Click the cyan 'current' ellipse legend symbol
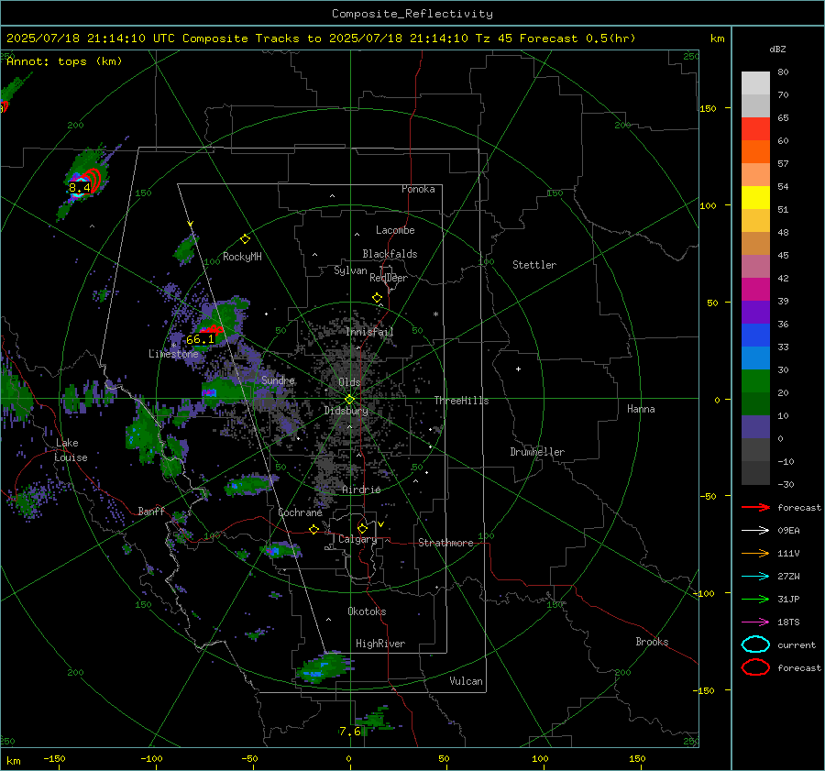Screen dimensions: 825x771 click(x=755, y=644)
